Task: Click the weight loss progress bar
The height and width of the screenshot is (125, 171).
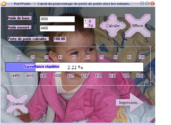Action: [74, 67]
